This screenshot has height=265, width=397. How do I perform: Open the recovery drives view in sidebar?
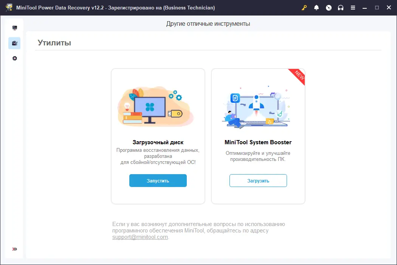coord(15,28)
